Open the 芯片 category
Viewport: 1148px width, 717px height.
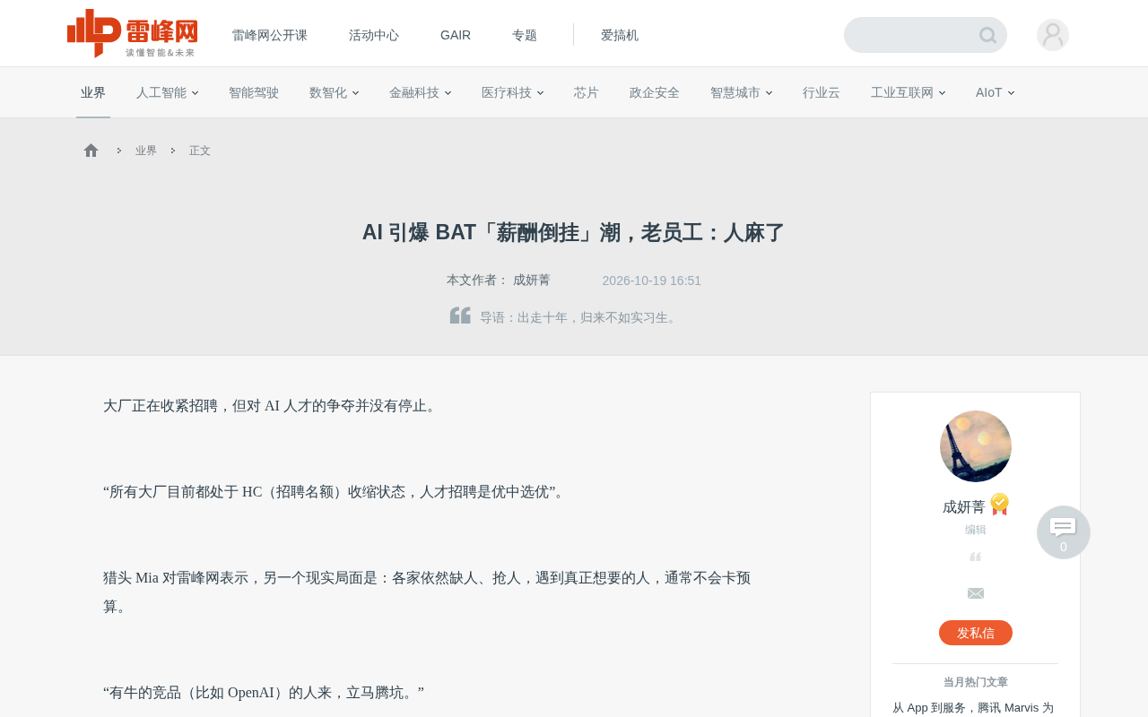pos(587,92)
